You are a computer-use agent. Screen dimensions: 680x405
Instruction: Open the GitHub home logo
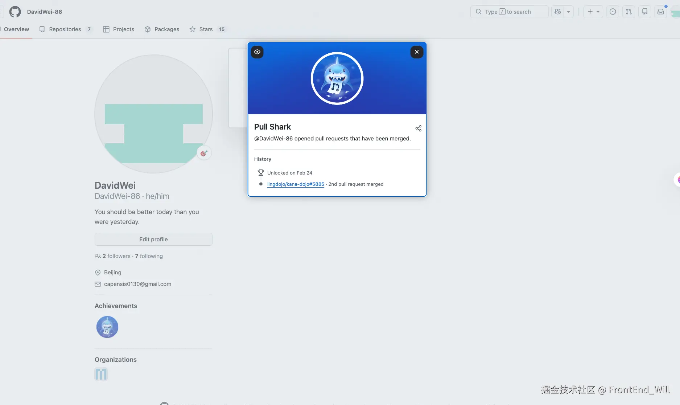pos(15,12)
